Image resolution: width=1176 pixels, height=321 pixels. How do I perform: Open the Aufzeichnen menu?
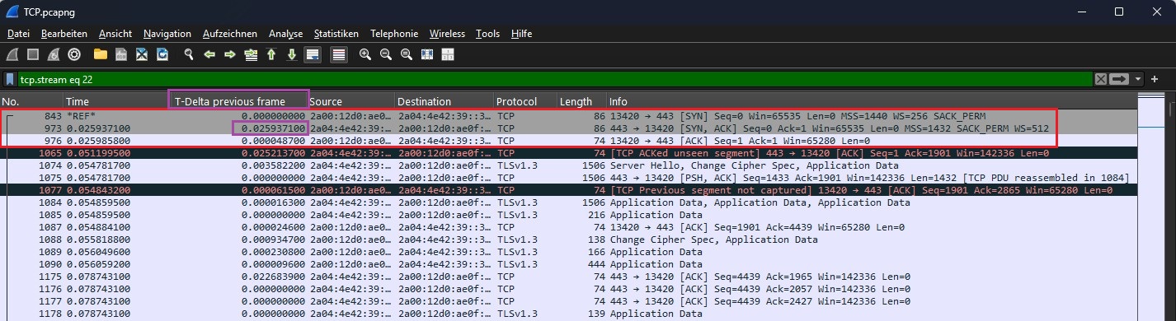230,34
